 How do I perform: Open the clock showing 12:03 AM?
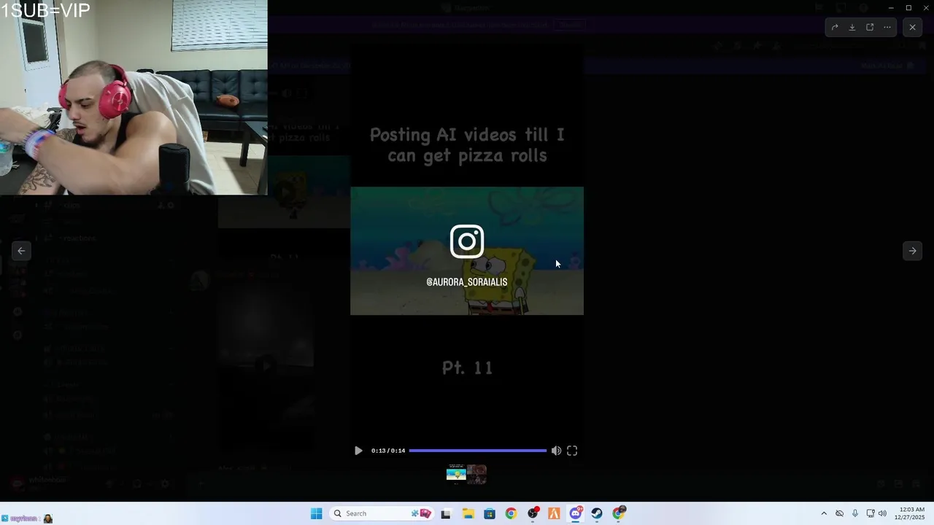[911, 513]
